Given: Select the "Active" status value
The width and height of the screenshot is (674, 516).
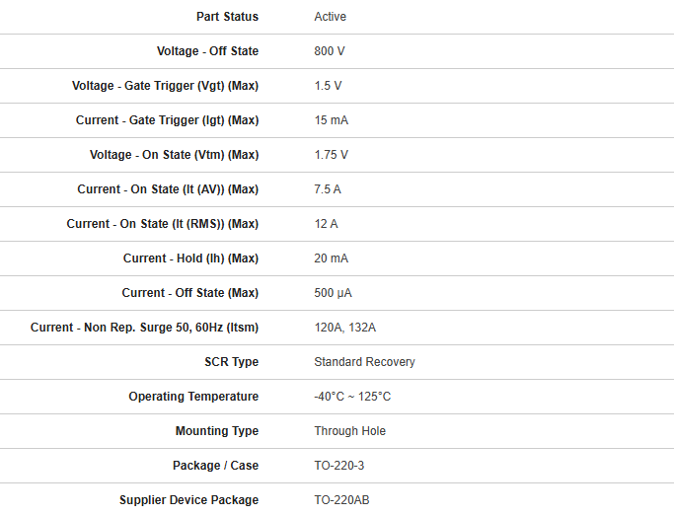Looking at the screenshot, I should [x=331, y=17].
